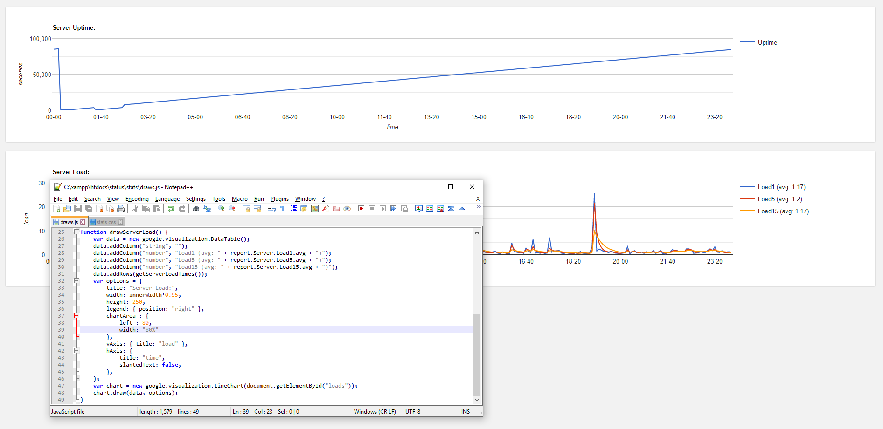
Task: Stop macro recording square icon
Action: [x=372, y=209]
